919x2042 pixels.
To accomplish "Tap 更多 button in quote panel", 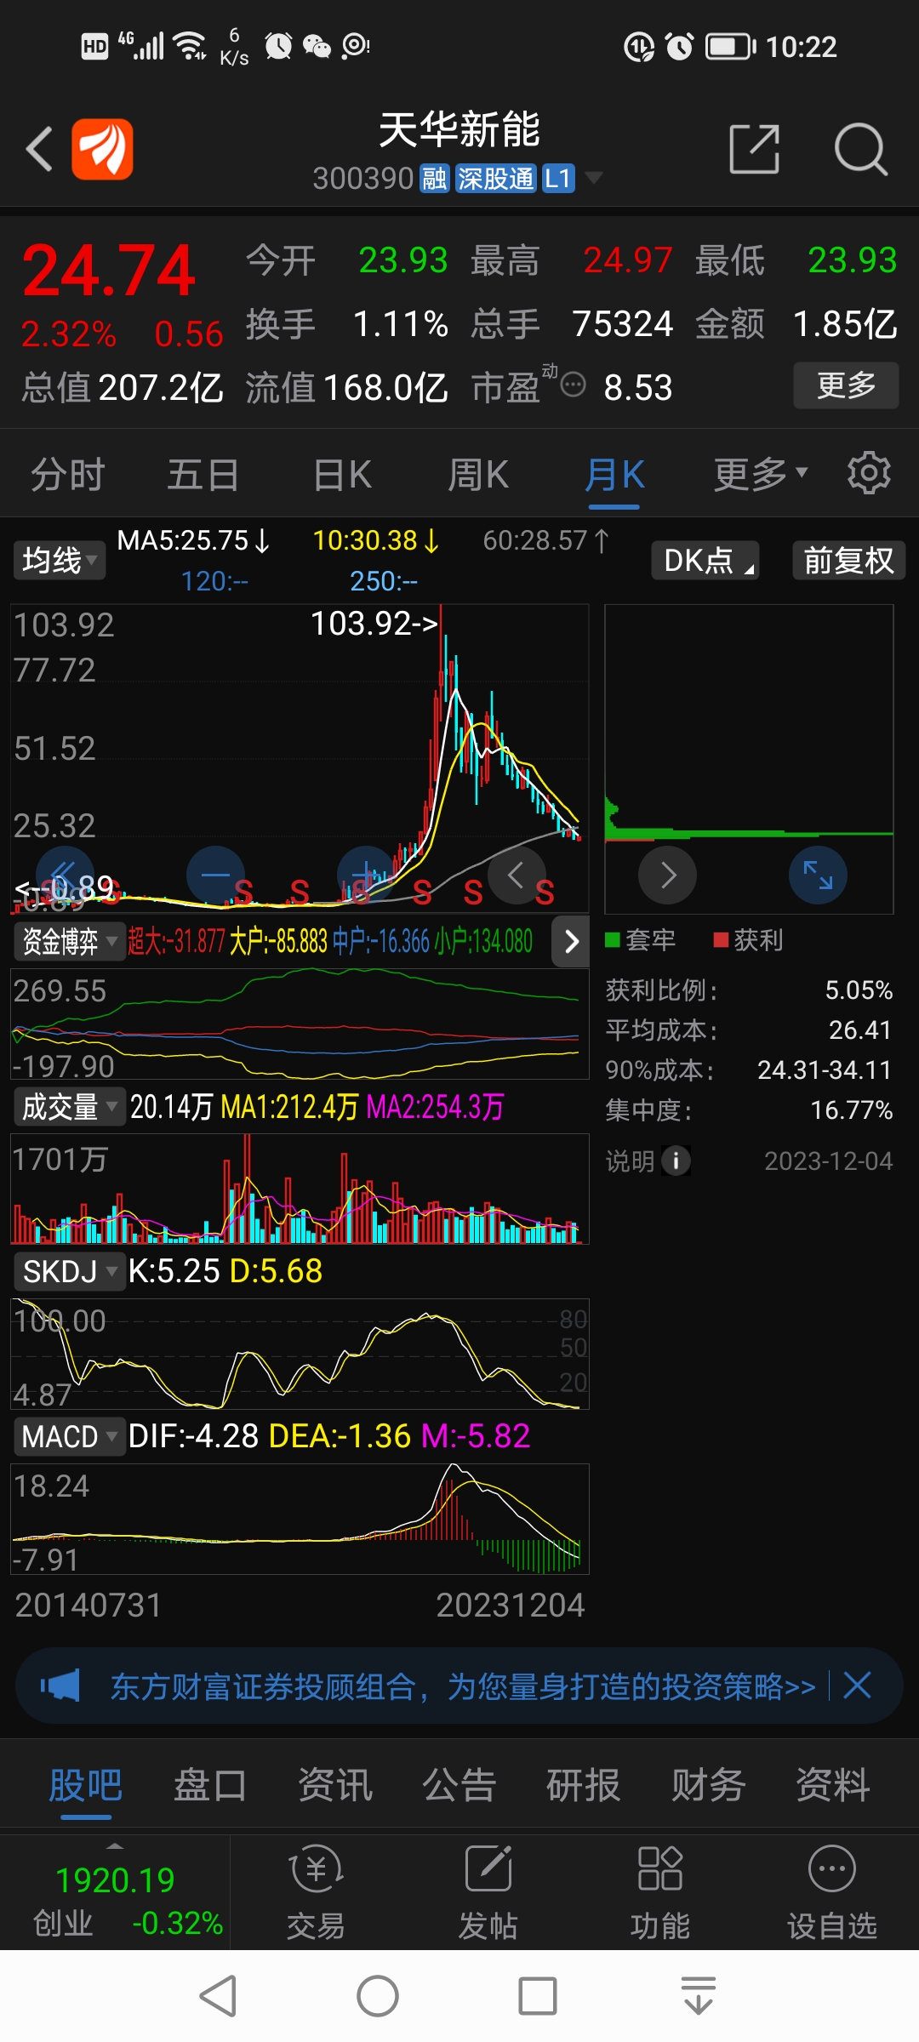I will click(x=846, y=385).
